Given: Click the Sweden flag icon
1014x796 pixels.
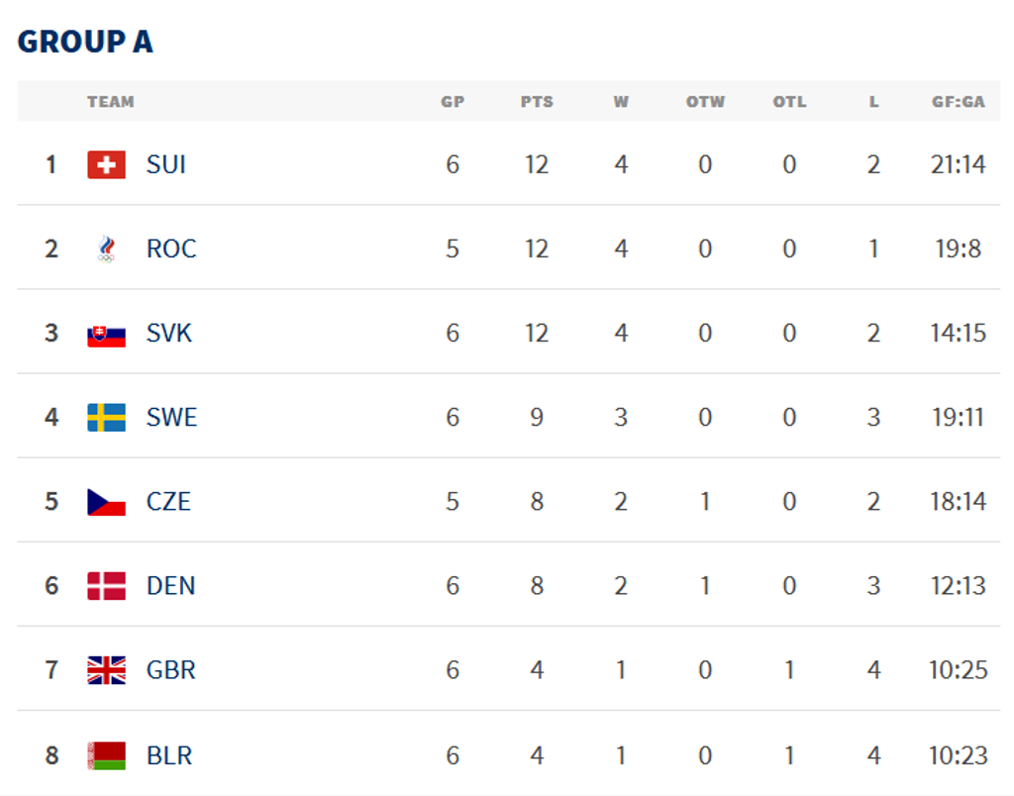Looking at the screenshot, I should coord(106,418).
